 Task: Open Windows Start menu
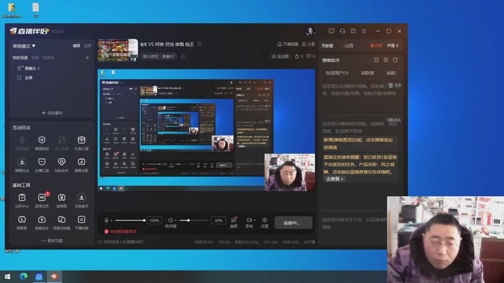point(8,277)
